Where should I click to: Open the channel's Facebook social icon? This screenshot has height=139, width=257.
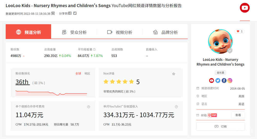point(224,80)
